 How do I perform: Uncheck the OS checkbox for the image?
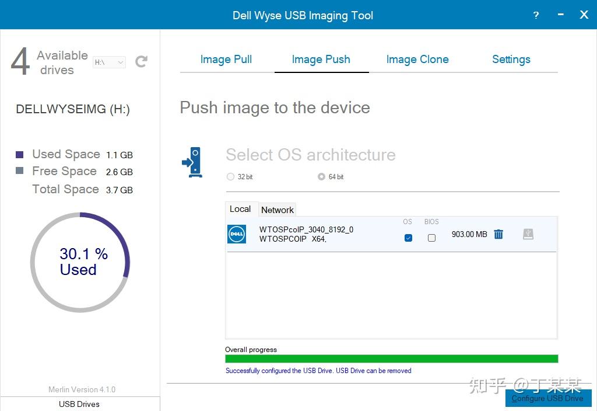(x=408, y=238)
